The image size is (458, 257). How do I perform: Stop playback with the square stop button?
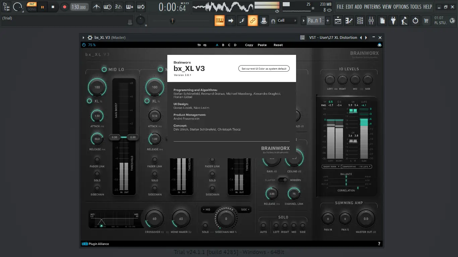53,7
